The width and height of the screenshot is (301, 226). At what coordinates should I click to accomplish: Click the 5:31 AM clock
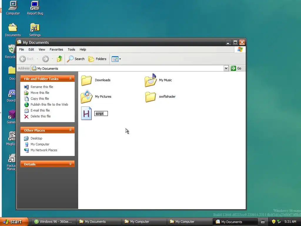click(290, 222)
